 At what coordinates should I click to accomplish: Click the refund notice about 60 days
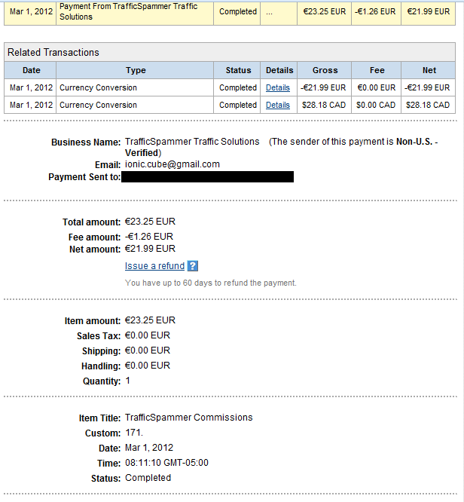tap(211, 283)
